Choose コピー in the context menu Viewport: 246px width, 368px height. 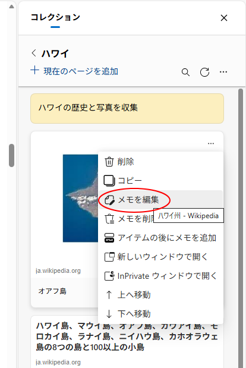(160, 181)
